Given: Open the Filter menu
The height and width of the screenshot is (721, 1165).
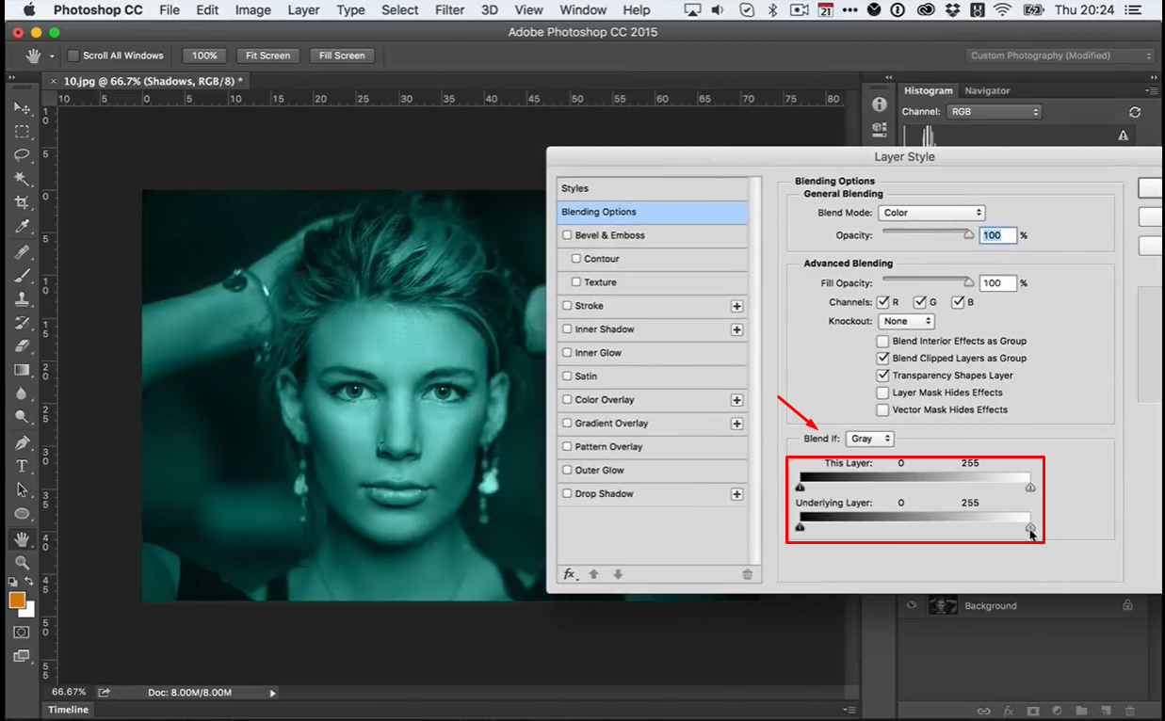Looking at the screenshot, I should pos(450,10).
